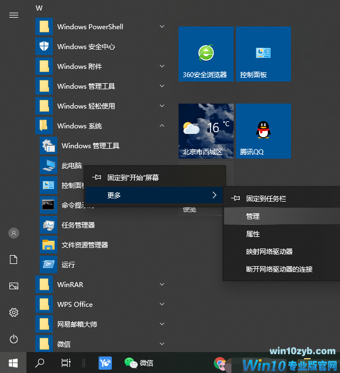Viewport: 340px width, 373px height.
Task: Expand the 网易邮箱大师 chevron
Action: click(162, 324)
